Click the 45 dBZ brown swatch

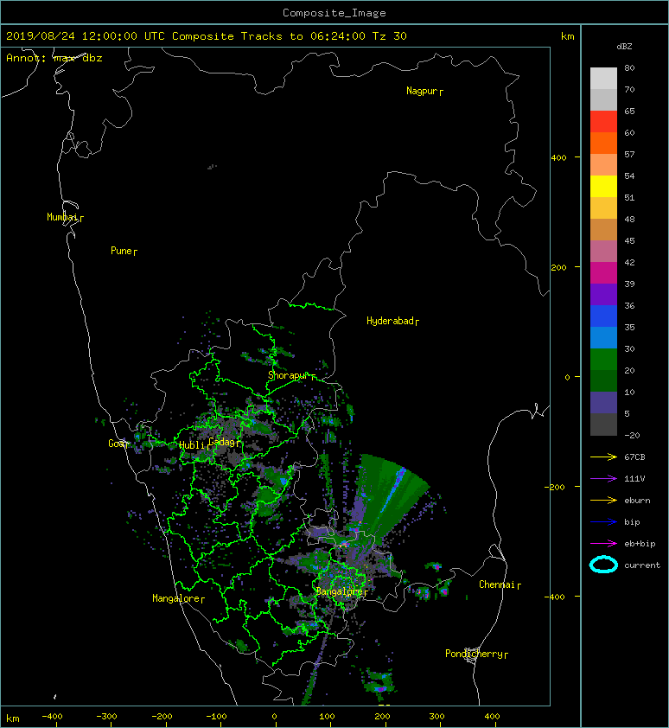[x=603, y=229]
